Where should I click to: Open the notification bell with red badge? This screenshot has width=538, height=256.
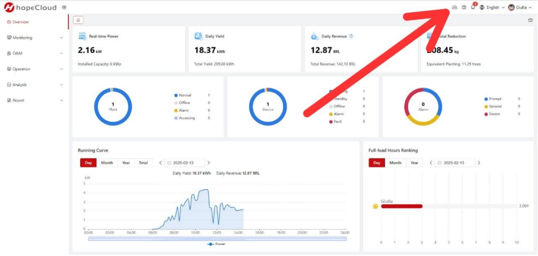point(473,7)
